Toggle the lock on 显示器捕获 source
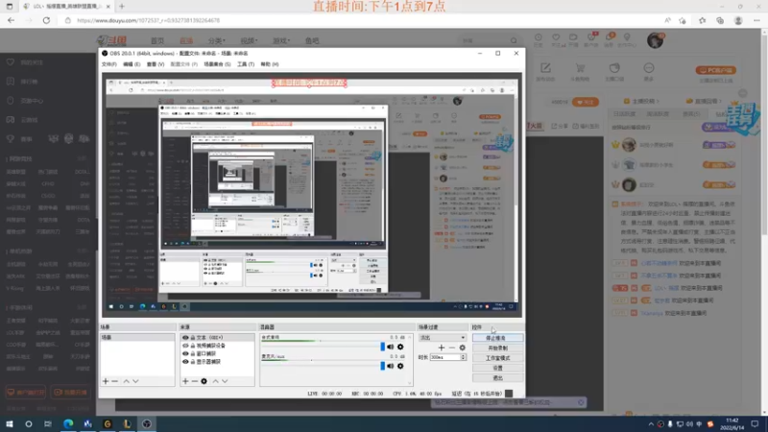Screen dimensions: 768x432 [x=193, y=362]
